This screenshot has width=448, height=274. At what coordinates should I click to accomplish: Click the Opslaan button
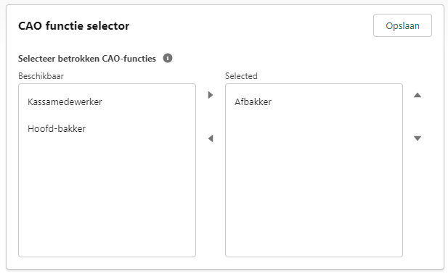(x=402, y=25)
